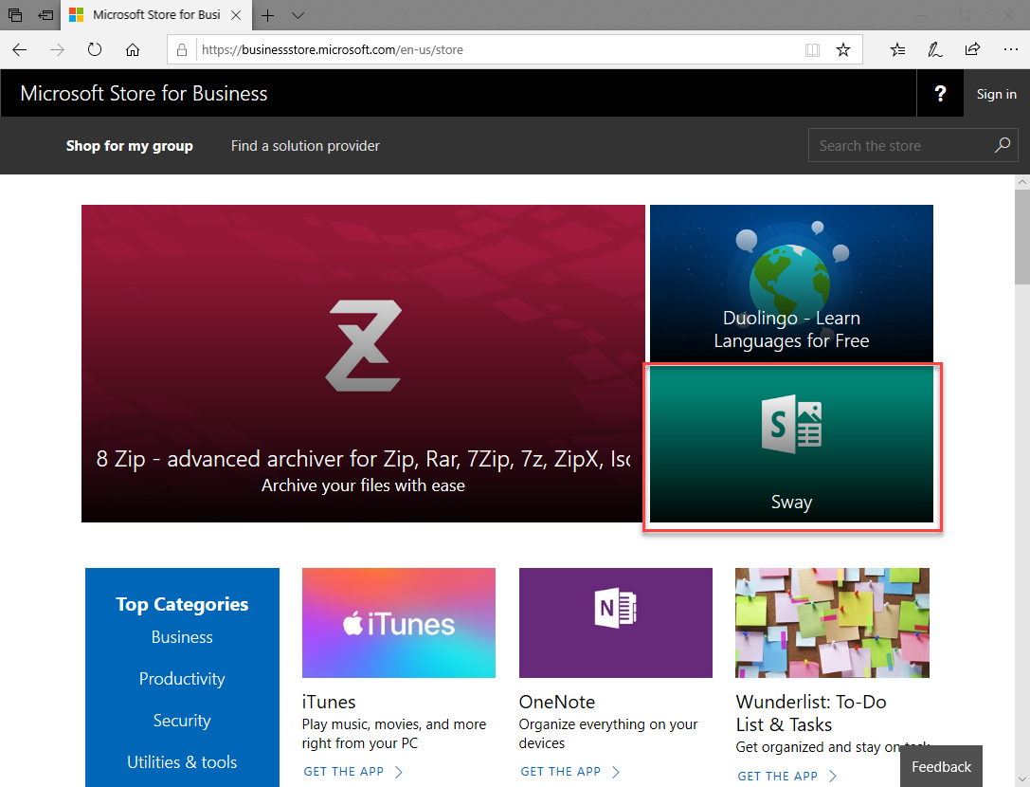Open the iTunes app thumbnail

click(x=399, y=623)
